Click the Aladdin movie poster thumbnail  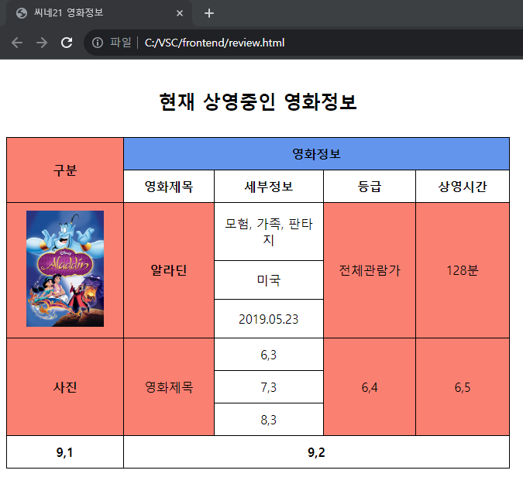click(65, 269)
